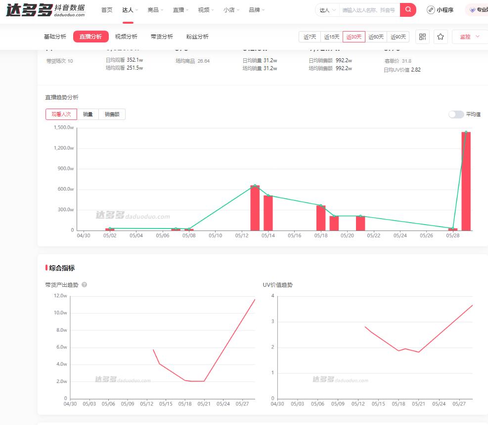Switch to the 带货分析 tab

tap(161, 37)
